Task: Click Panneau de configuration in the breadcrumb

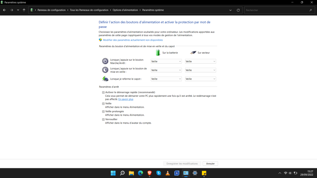Action: click(x=51, y=10)
